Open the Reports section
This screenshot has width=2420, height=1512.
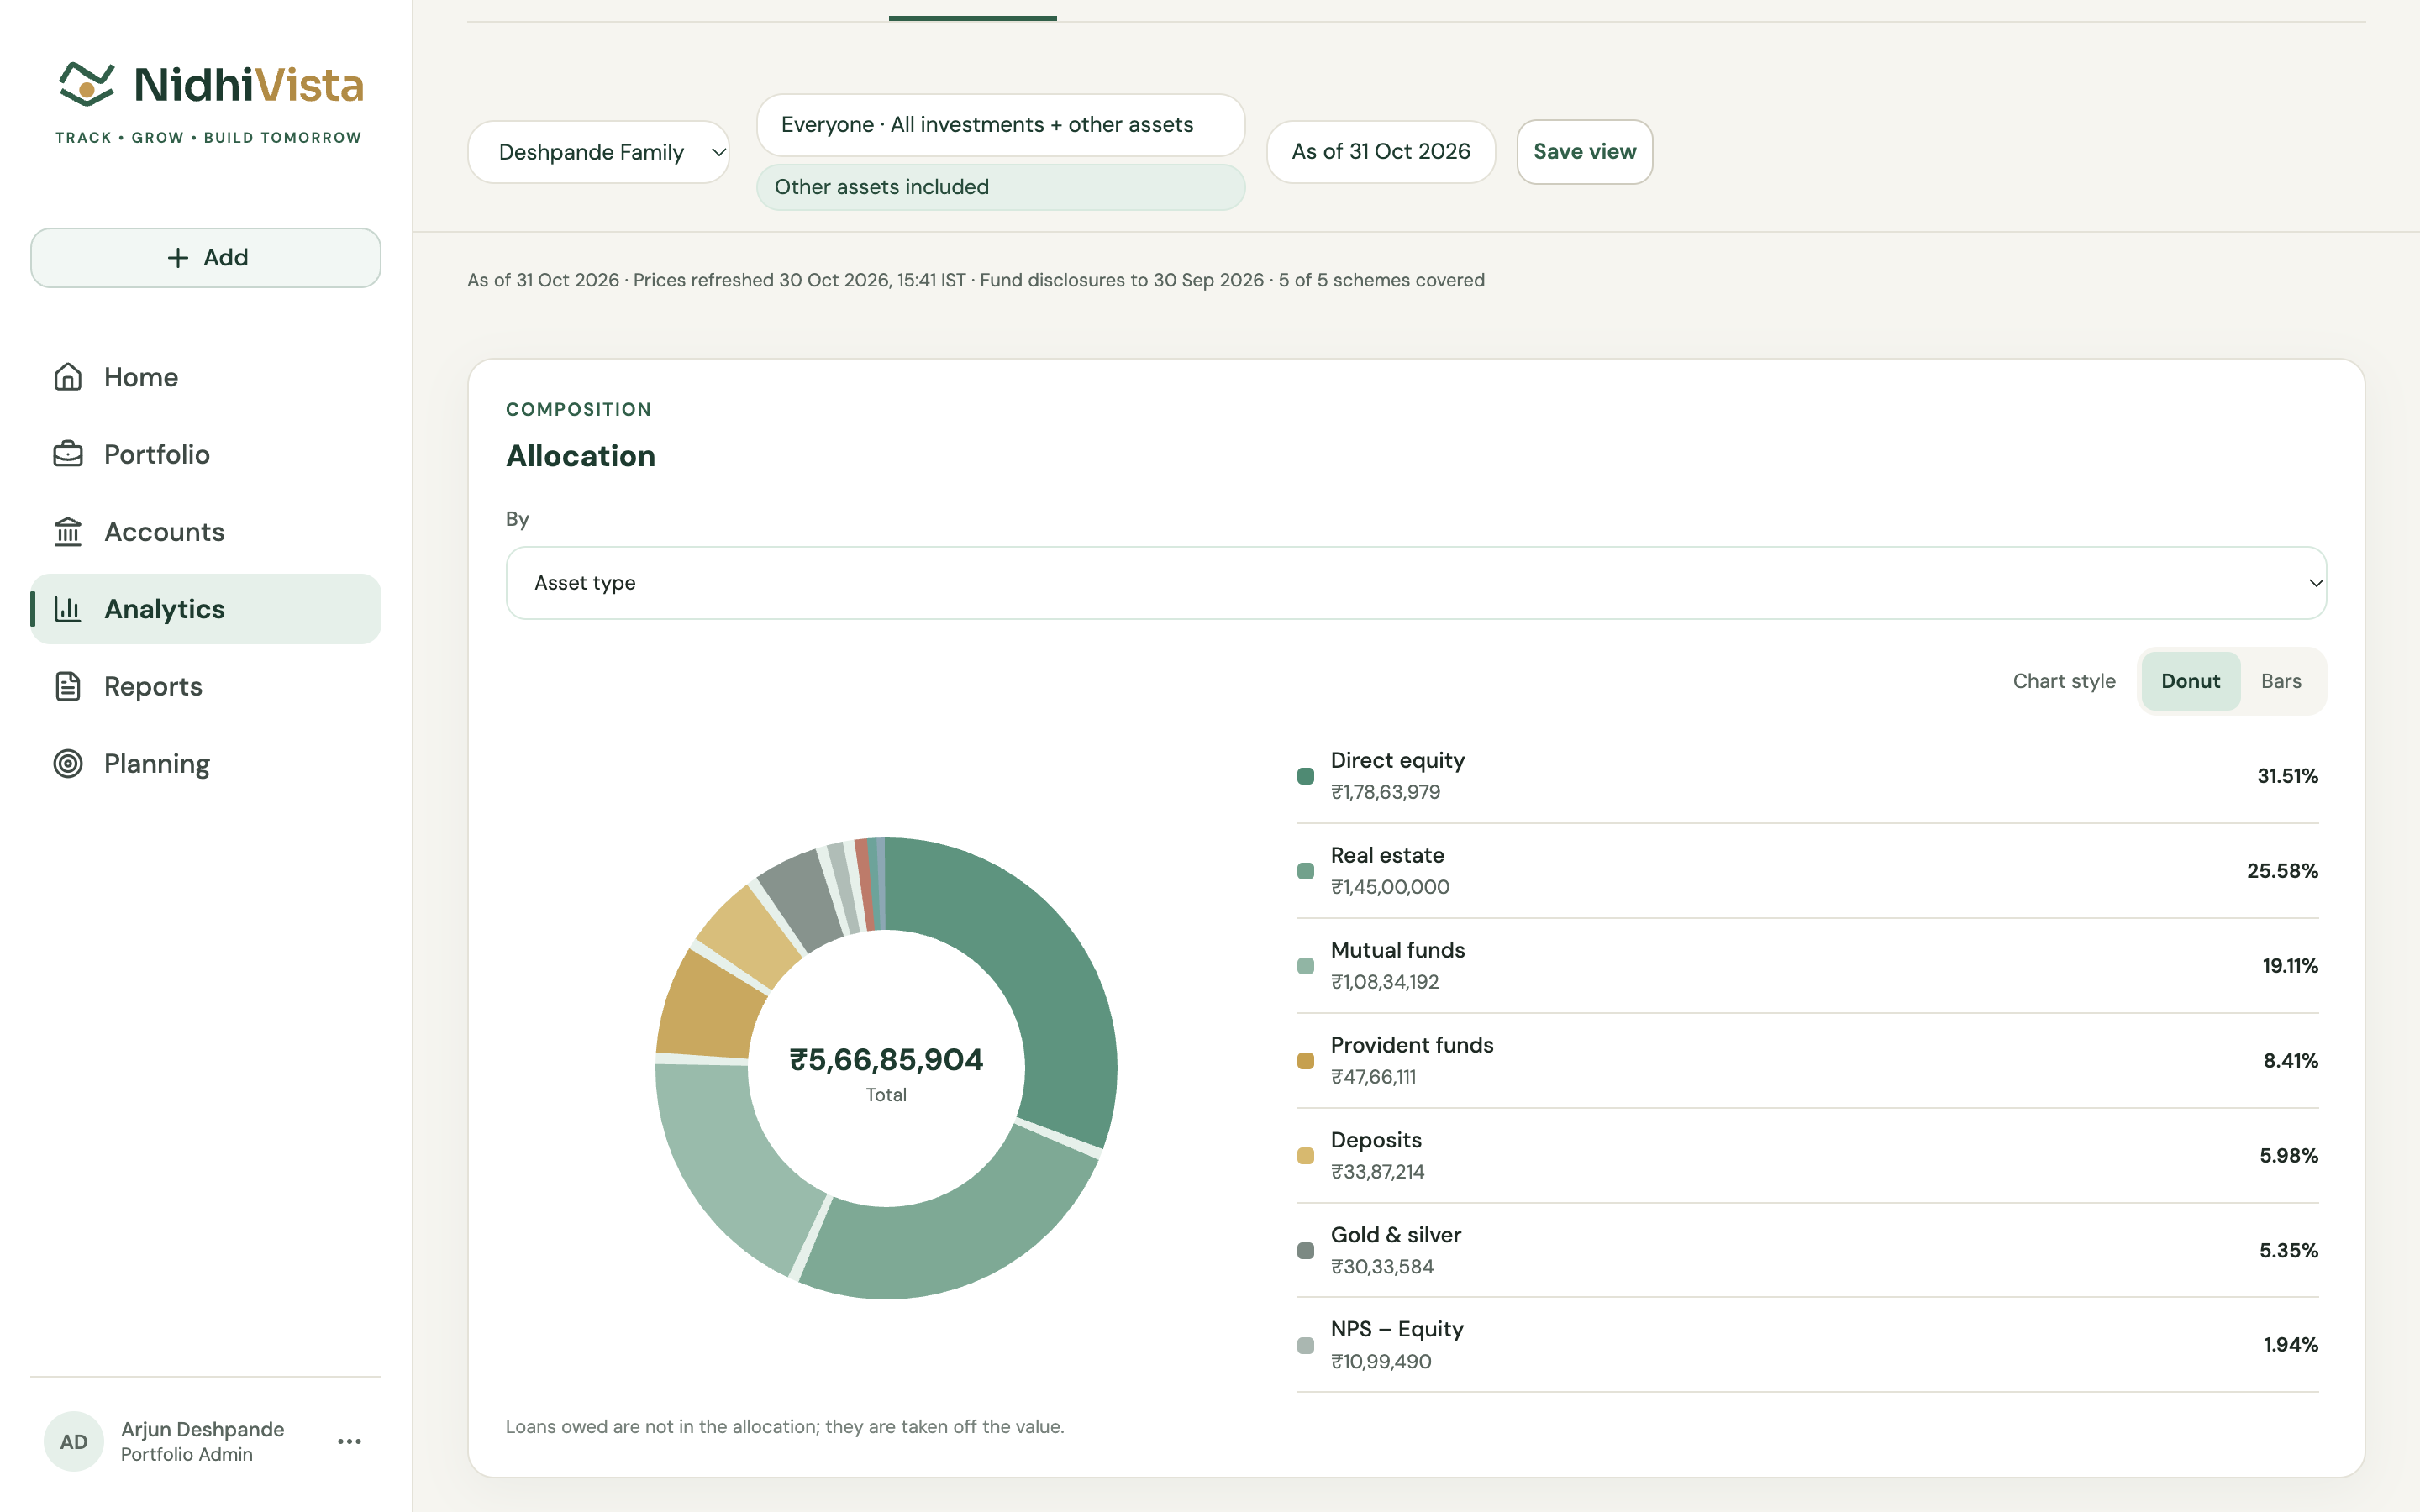pos(206,686)
